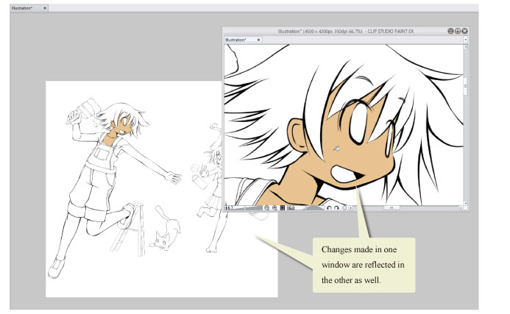Viewport: 510px width, 314px height.
Task: Click the zoom percentage field in floating window
Action: click(230, 208)
